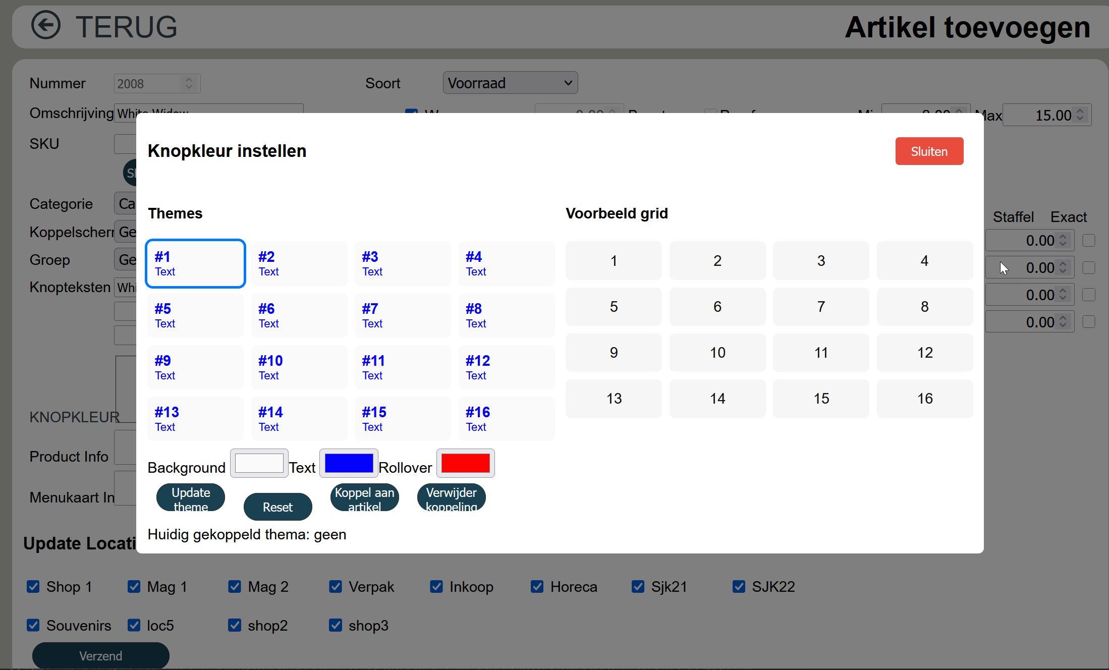Uncheck the Shop 1 location checkbox
The height and width of the screenshot is (670, 1109).
pos(33,586)
